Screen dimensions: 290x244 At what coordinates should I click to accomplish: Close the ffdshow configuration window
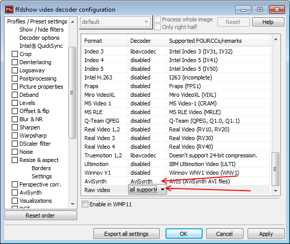click(277, 9)
